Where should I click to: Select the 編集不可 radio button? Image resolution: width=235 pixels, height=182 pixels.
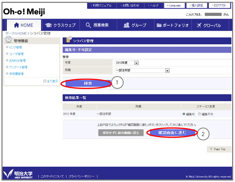[199, 114]
